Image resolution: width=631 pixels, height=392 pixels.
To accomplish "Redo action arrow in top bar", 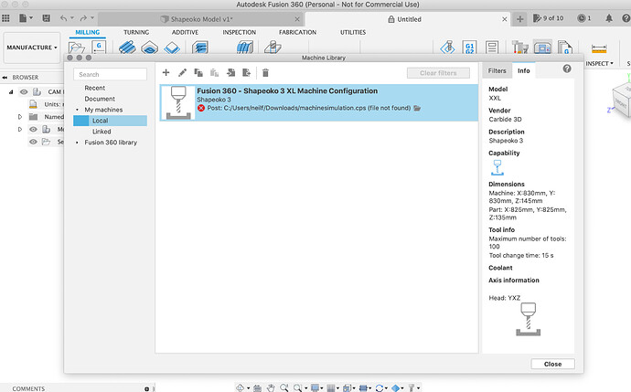I will pos(83,18).
